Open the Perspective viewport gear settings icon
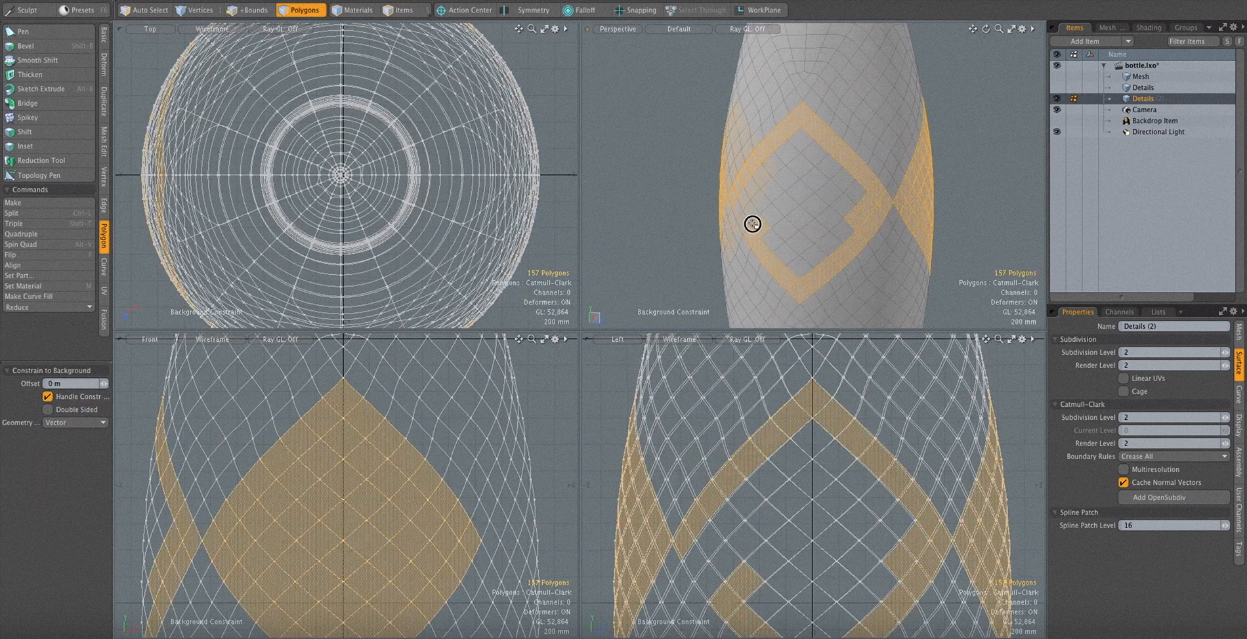Viewport: 1247px width, 639px height. pyautogui.click(x=1022, y=29)
